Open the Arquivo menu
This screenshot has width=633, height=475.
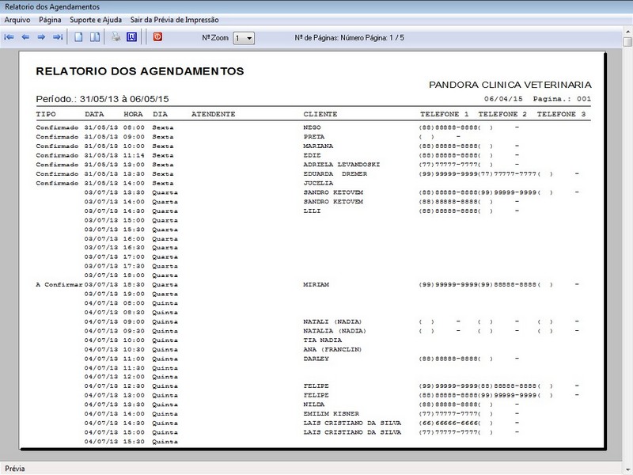(x=17, y=20)
